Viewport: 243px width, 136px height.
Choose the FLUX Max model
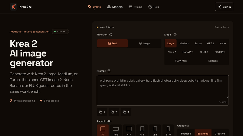click(181, 61)
